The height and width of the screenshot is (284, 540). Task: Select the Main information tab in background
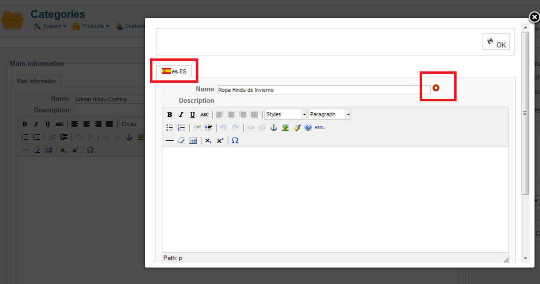[36, 81]
